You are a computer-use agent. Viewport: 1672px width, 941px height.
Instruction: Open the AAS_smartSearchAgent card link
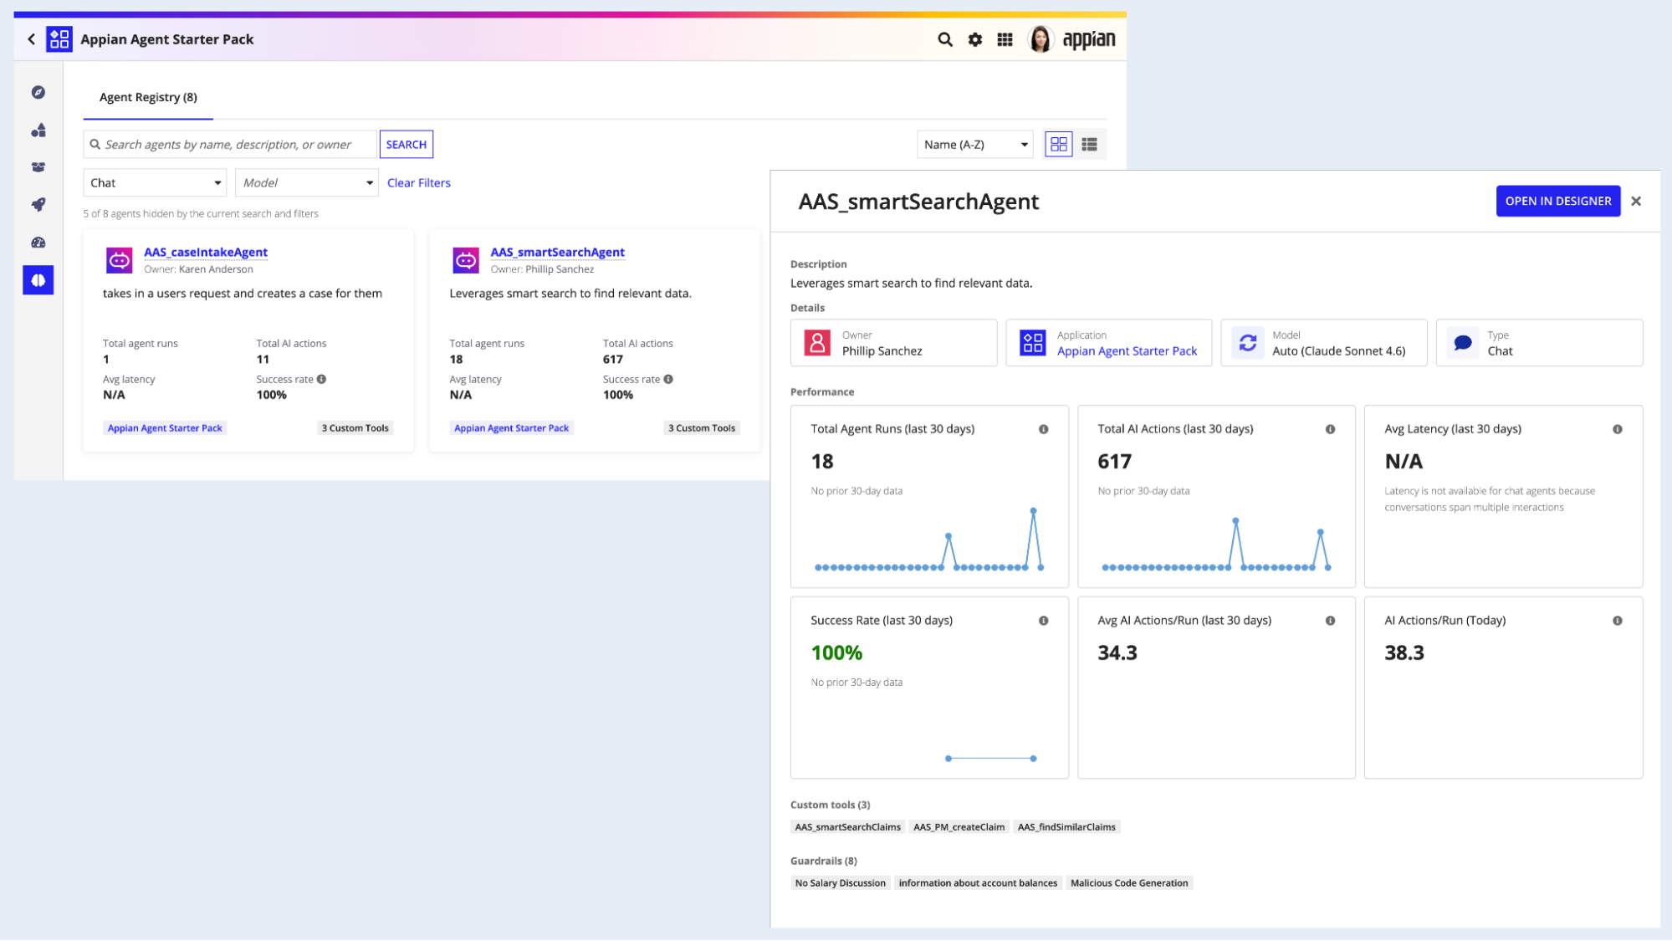point(557,252)
